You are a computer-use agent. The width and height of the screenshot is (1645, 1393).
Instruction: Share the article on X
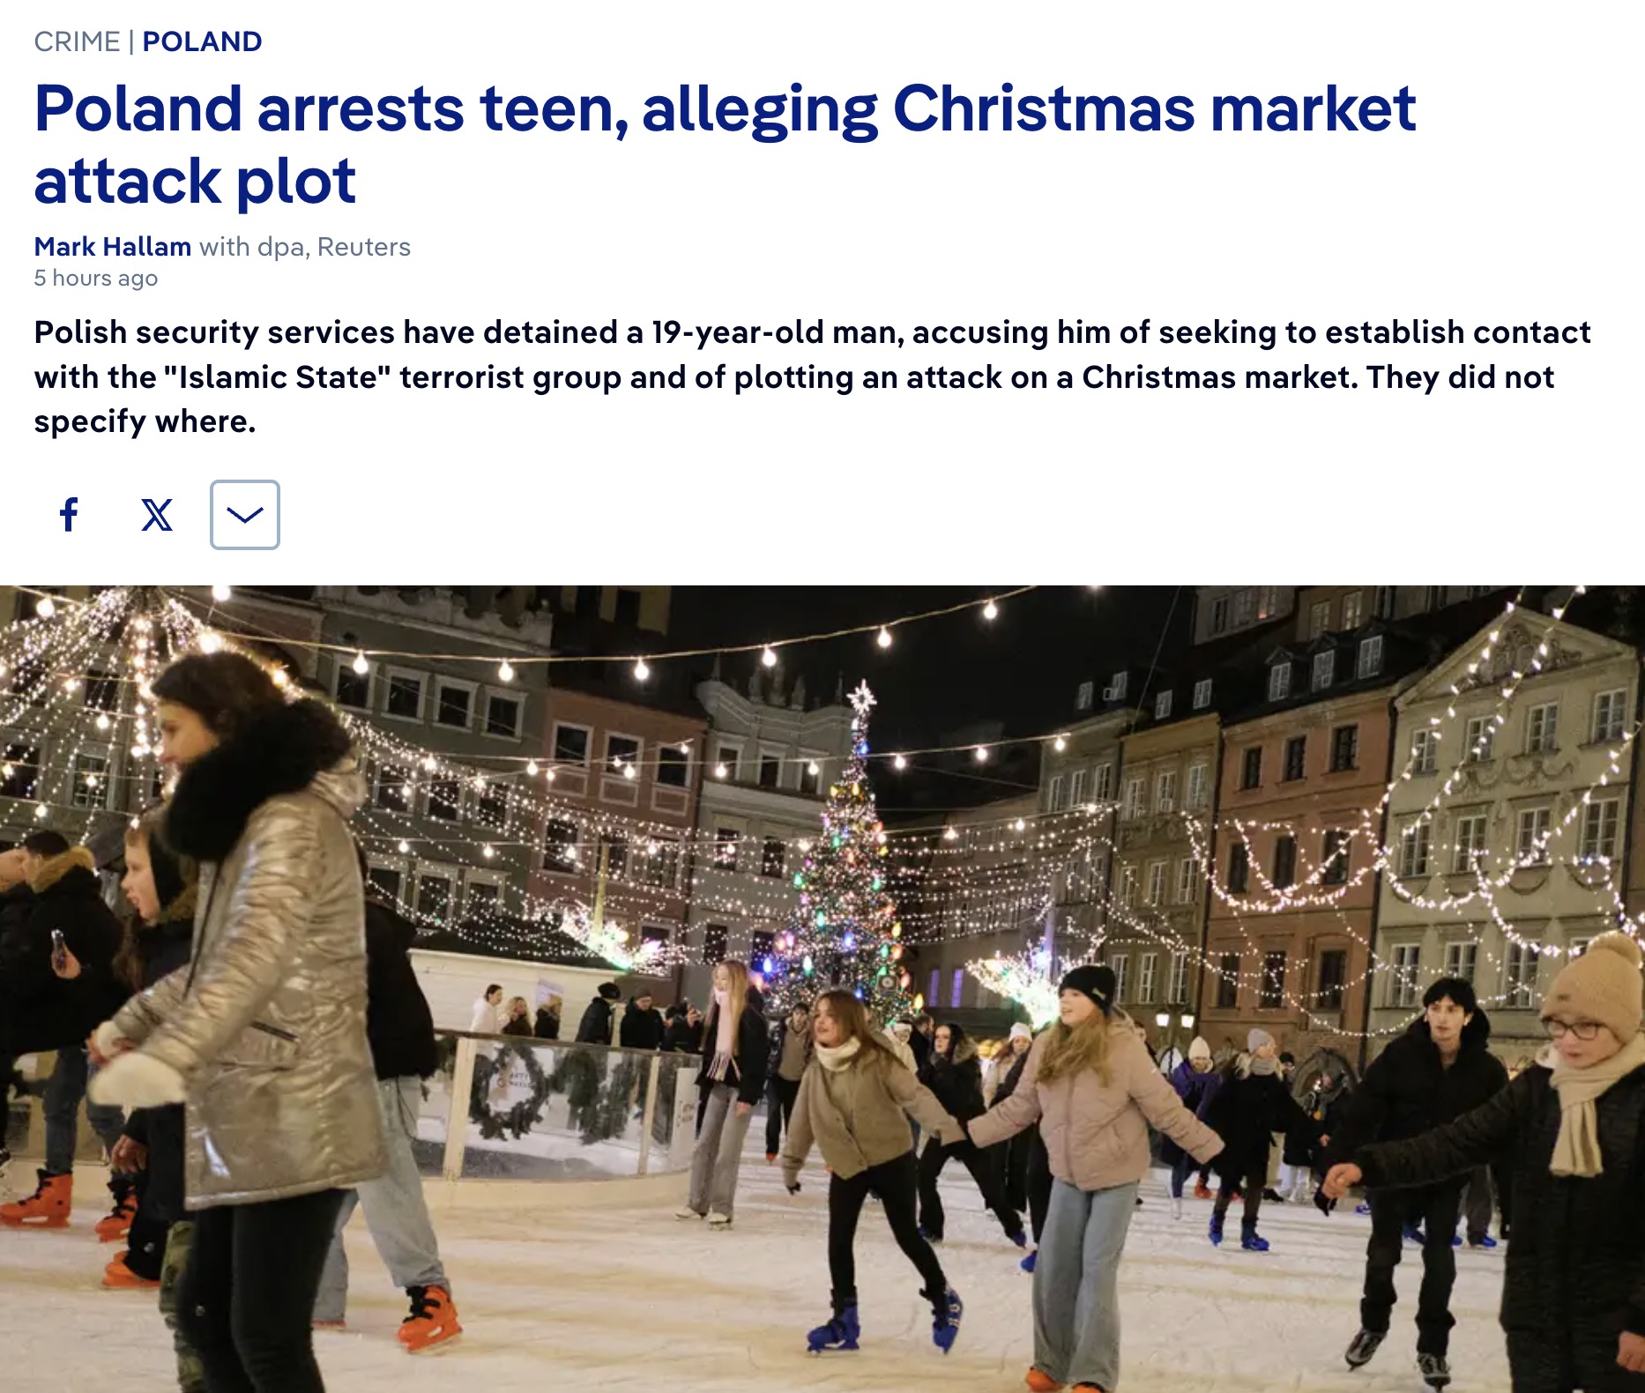pos(157,515)
